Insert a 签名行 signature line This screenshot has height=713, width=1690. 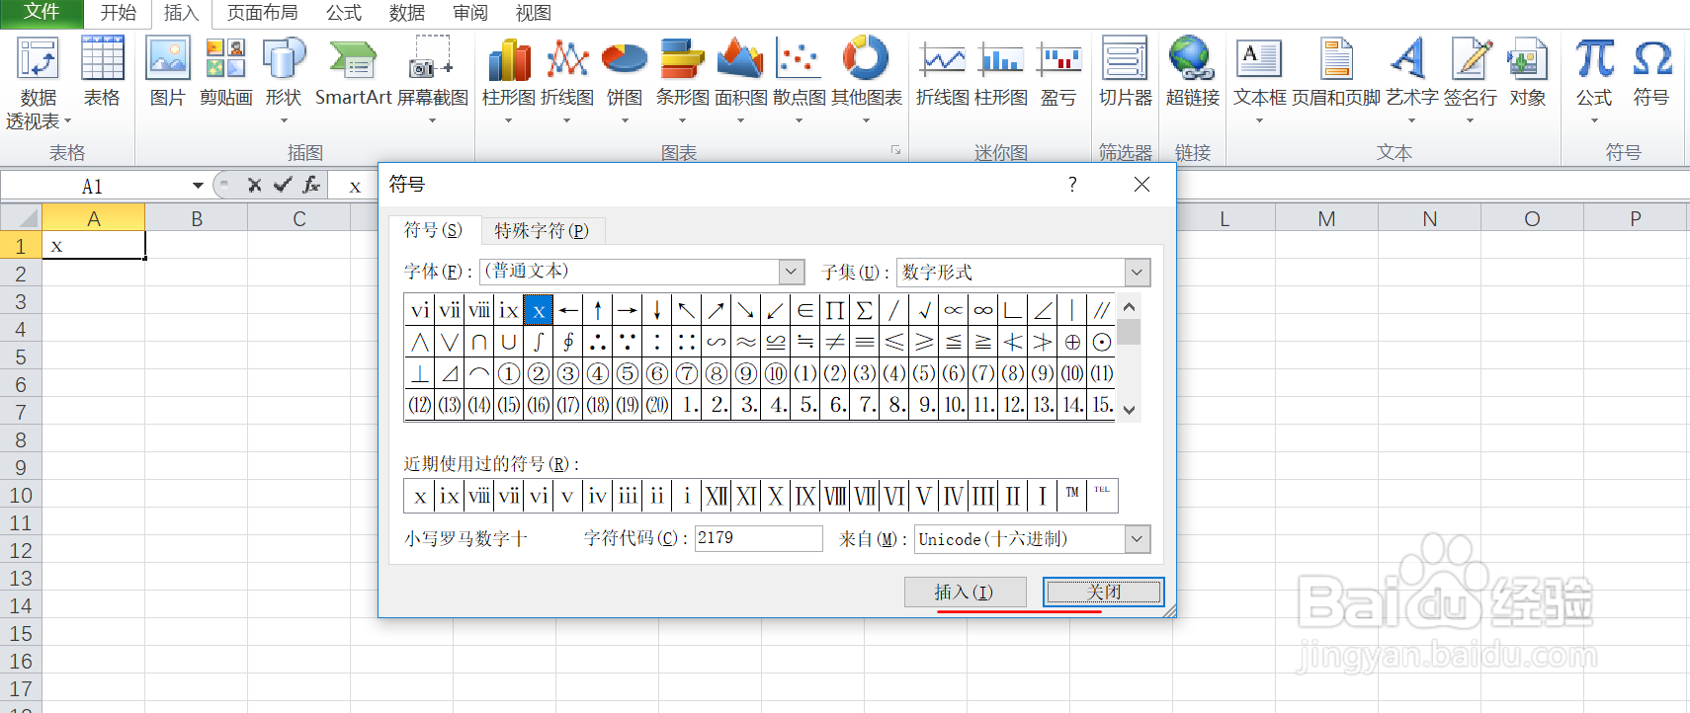coord(1470,79)
